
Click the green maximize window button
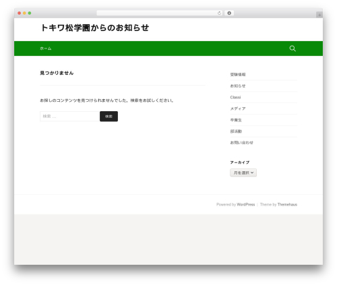30,13
